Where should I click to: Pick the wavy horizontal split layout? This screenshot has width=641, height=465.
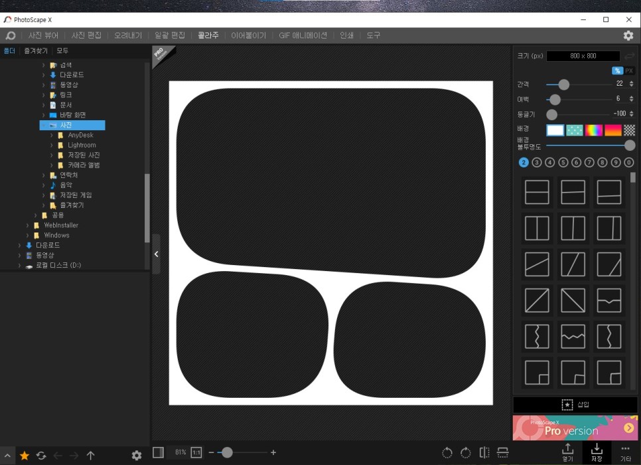click(573, 337)
